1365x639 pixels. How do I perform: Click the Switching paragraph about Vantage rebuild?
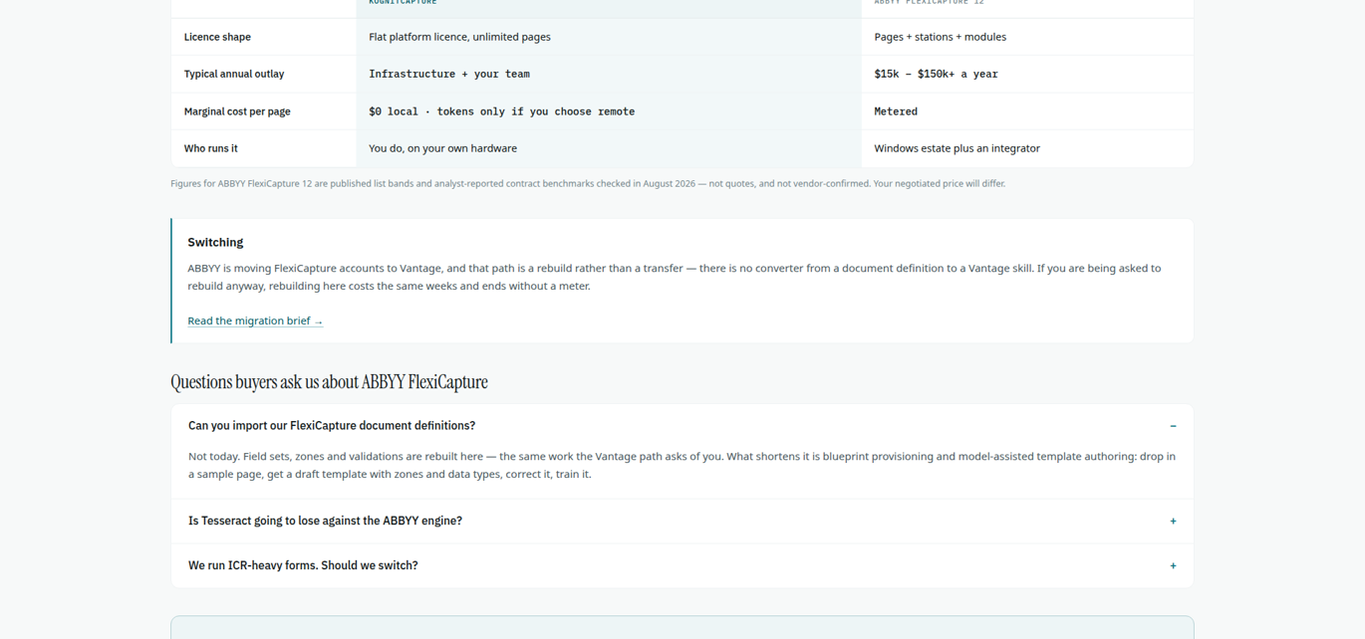click(x=675, y=277)
